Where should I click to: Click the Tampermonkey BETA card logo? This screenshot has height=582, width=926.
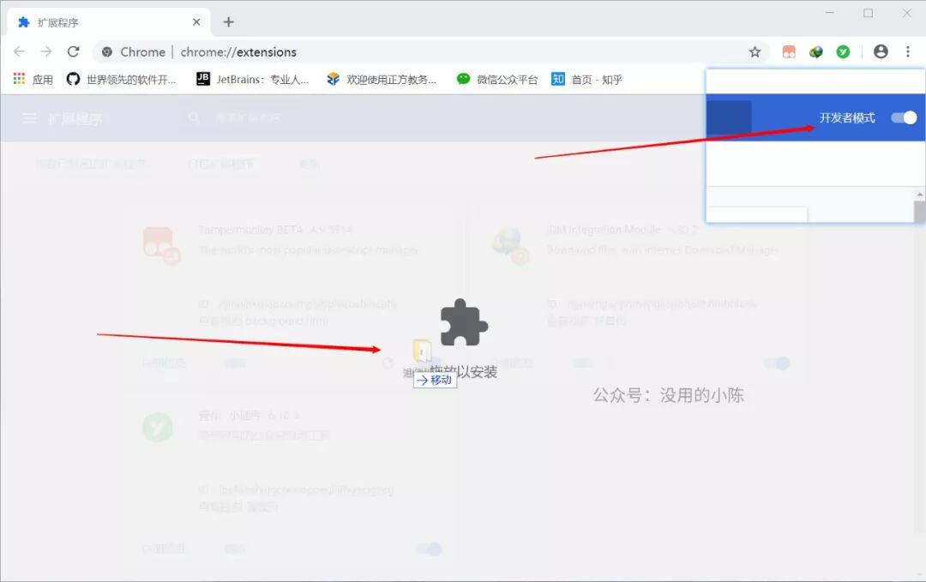pyautogui.click(x=160, y=245)
